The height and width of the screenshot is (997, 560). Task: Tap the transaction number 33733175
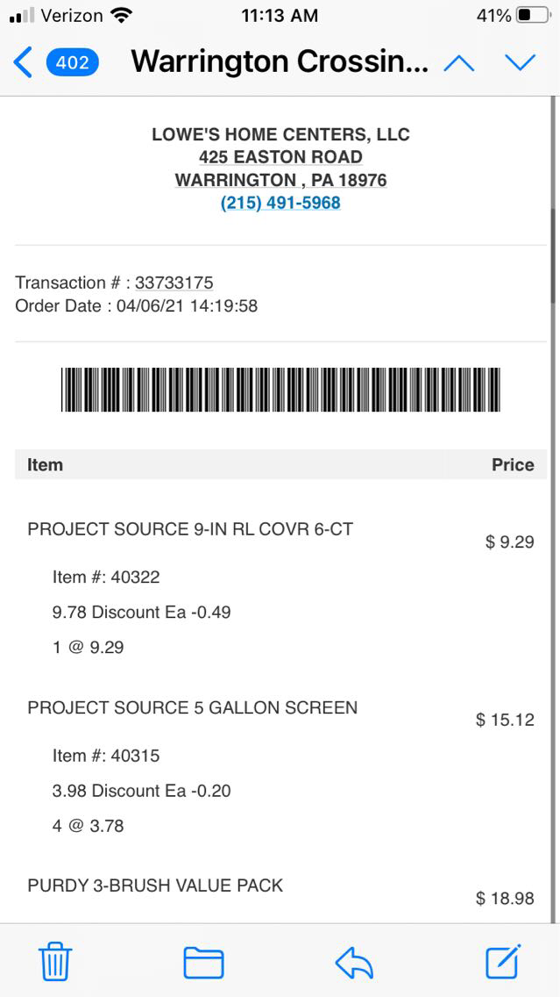click(174, 283)
